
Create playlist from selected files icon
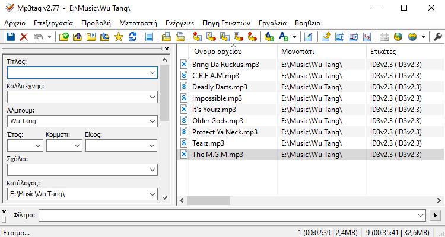click(x=354, y=37)
